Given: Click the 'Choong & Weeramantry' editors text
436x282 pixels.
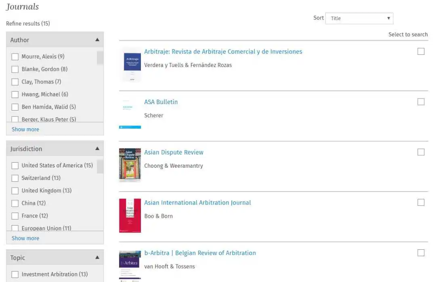Looking at the screenshot, I should pos(174,166).
